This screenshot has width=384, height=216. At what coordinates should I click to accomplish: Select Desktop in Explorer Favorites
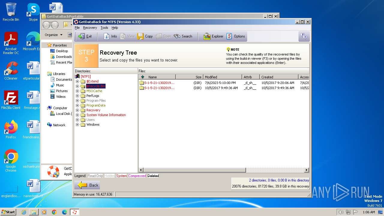[62, 51]
